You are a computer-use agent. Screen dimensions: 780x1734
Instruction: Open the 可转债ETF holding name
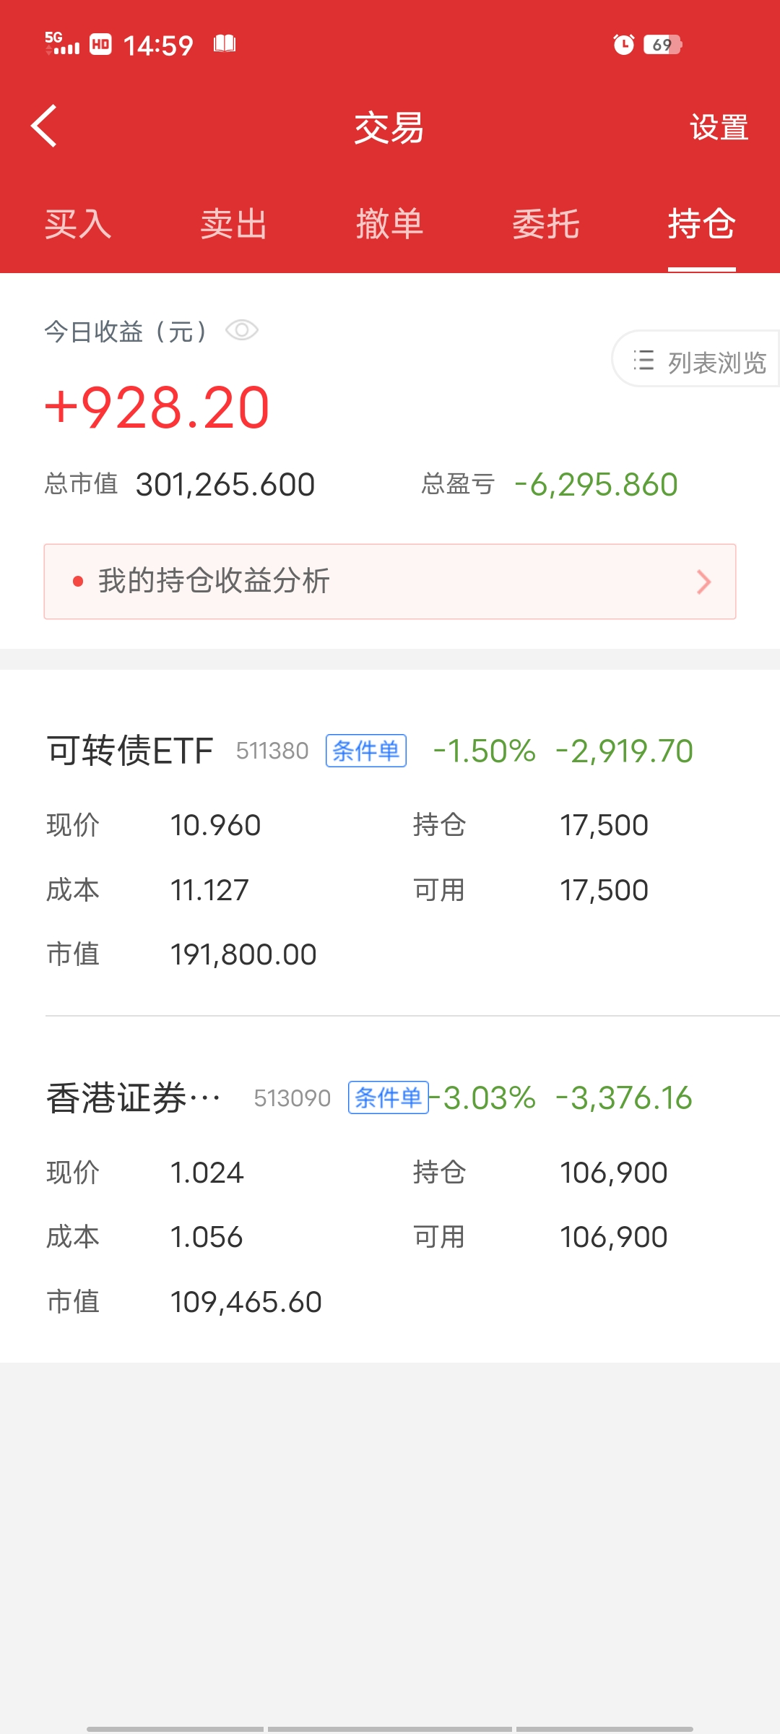pyautogui.click(x=130, y=751)
